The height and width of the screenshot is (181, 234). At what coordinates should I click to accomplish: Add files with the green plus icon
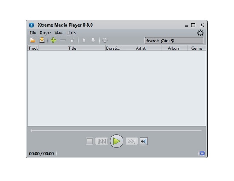click(x=54, y=40)
